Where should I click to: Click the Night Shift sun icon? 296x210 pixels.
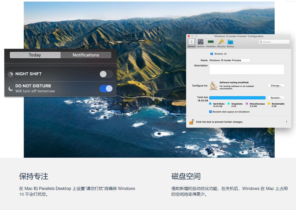click(11, 74)
